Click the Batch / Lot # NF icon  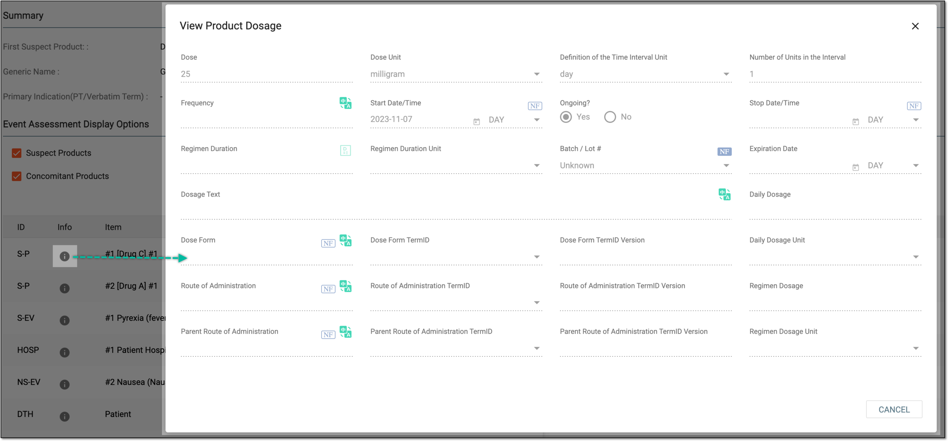724,151
